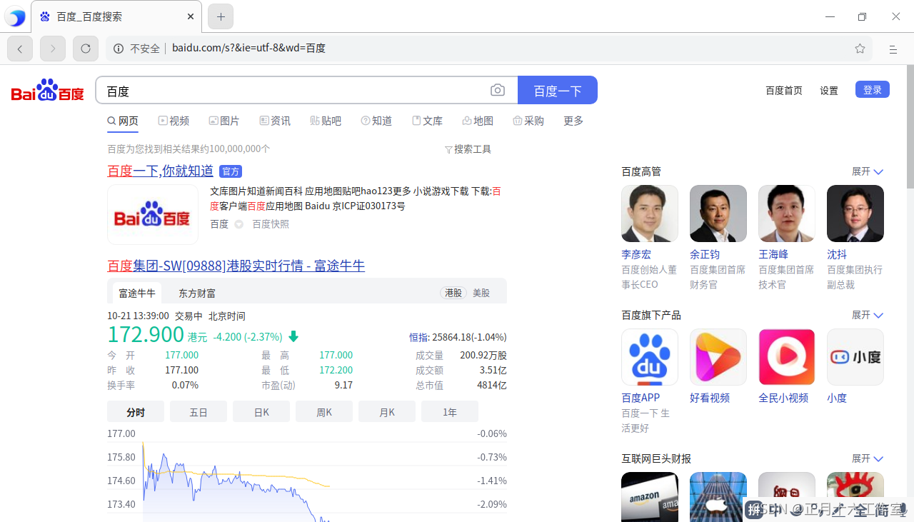Viewport: 914px width, 522px height.
Task: Open image search via the camera icon
Action: (x=498, y=90)
